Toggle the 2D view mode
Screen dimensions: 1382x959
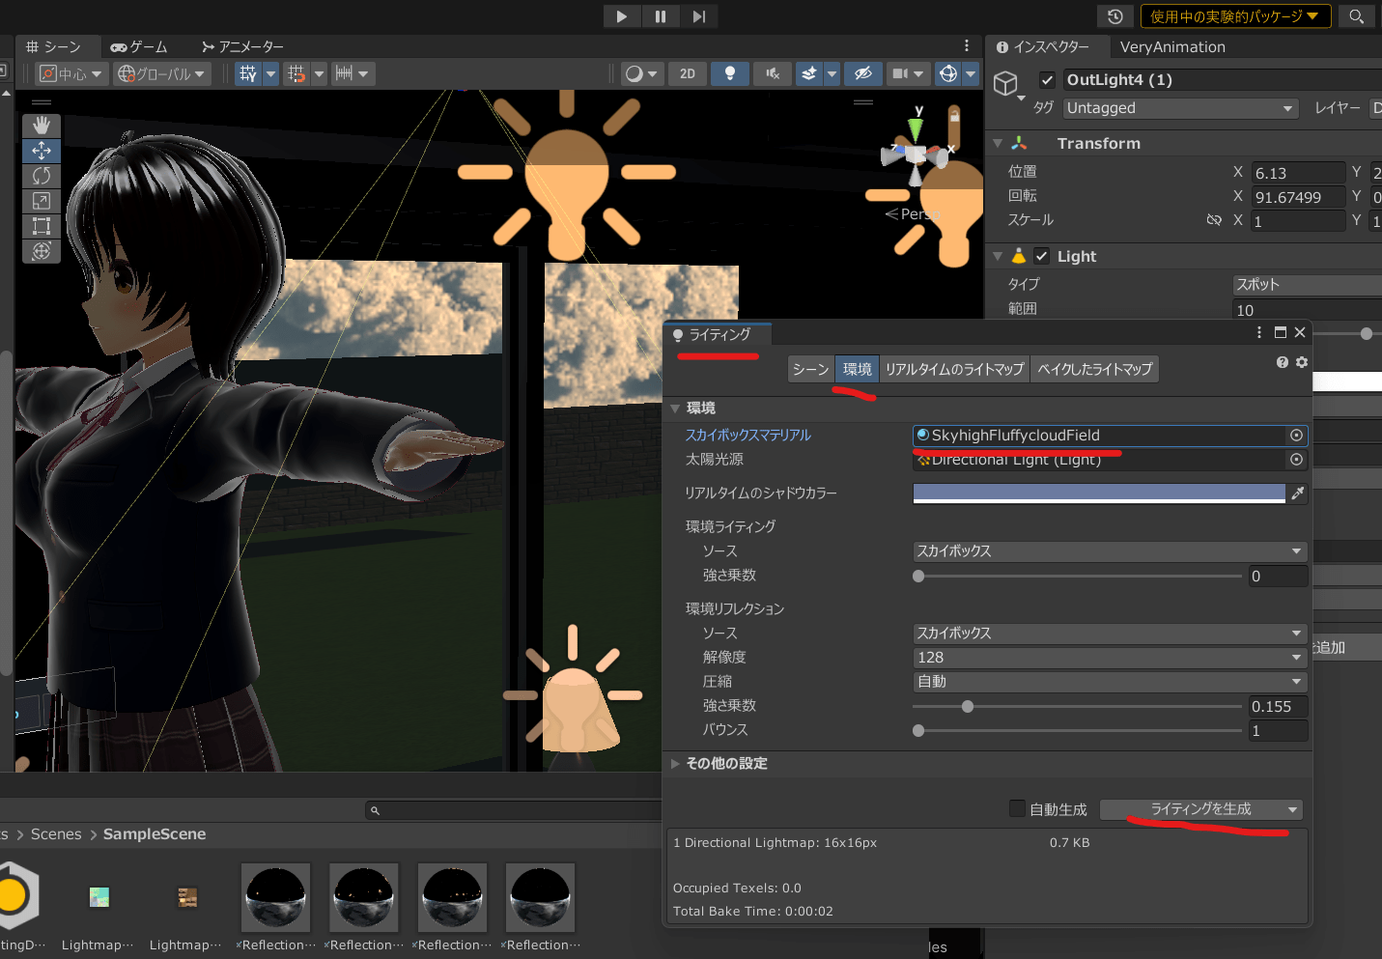pos(688,73)
